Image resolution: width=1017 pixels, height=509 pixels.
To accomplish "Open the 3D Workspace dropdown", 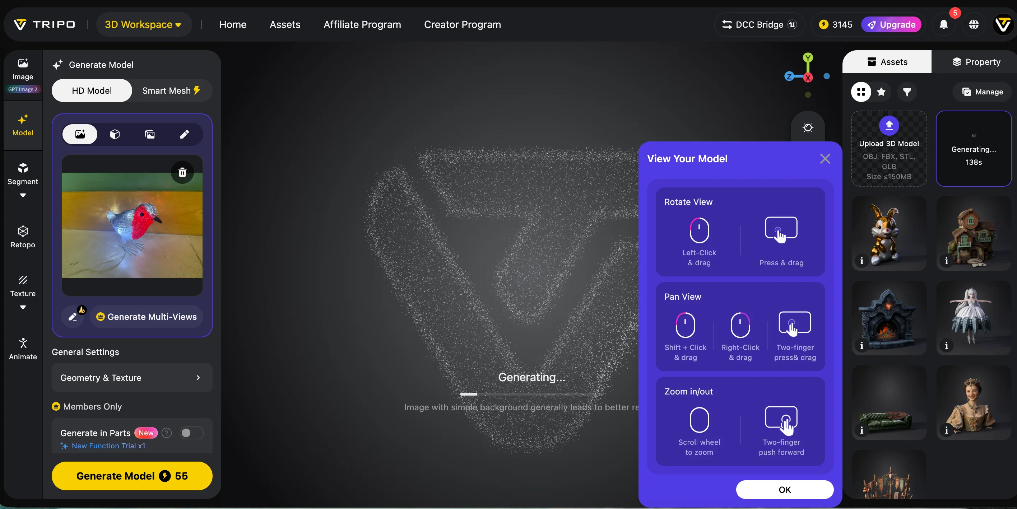I will click(144, 24).
